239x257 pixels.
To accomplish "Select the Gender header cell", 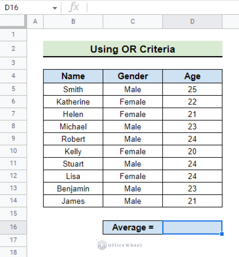I will (132, 76).
